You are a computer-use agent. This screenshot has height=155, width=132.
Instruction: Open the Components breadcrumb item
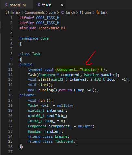click(x=34, y=12)
